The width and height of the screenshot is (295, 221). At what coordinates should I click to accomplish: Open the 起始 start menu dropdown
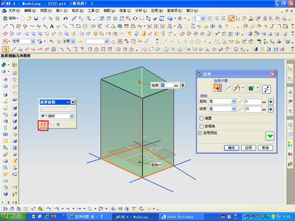point(11,18)
